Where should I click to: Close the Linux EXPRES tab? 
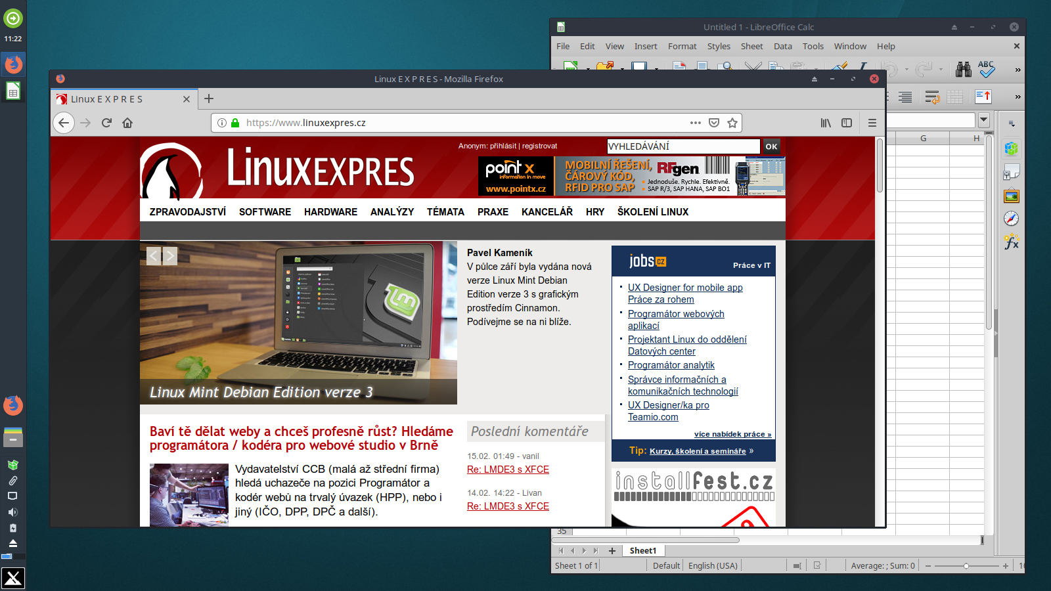[187, 99]
